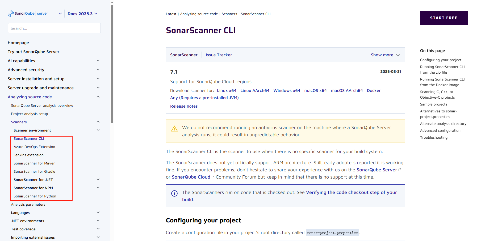Open the Docs 2025.3 version dropdown

[x=82, y=14]
